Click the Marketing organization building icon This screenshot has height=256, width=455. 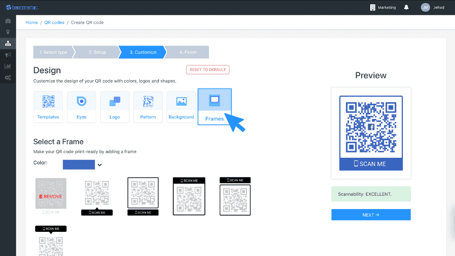click(373, 8)
